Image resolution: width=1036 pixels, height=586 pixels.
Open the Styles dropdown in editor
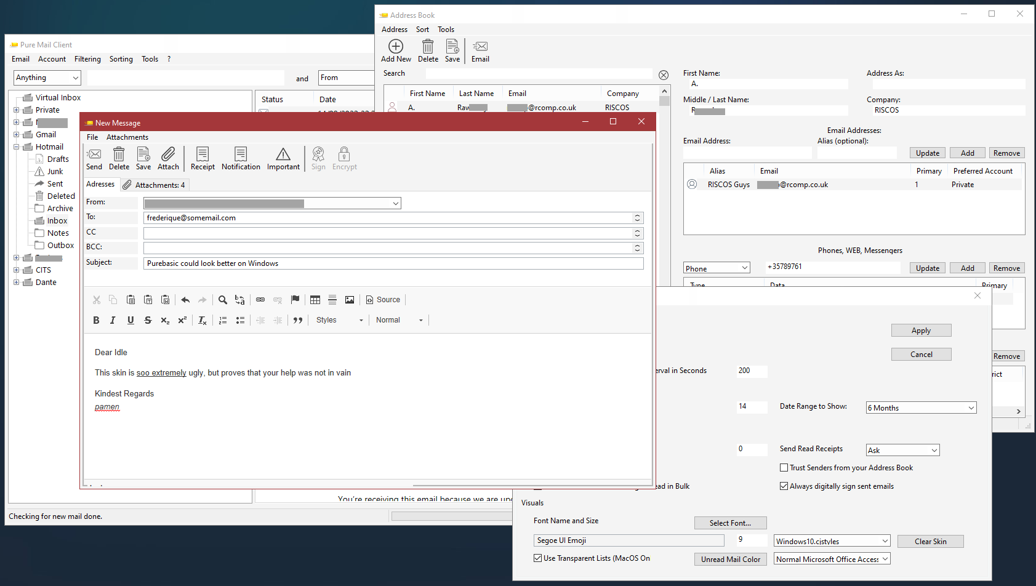[339, 320]
